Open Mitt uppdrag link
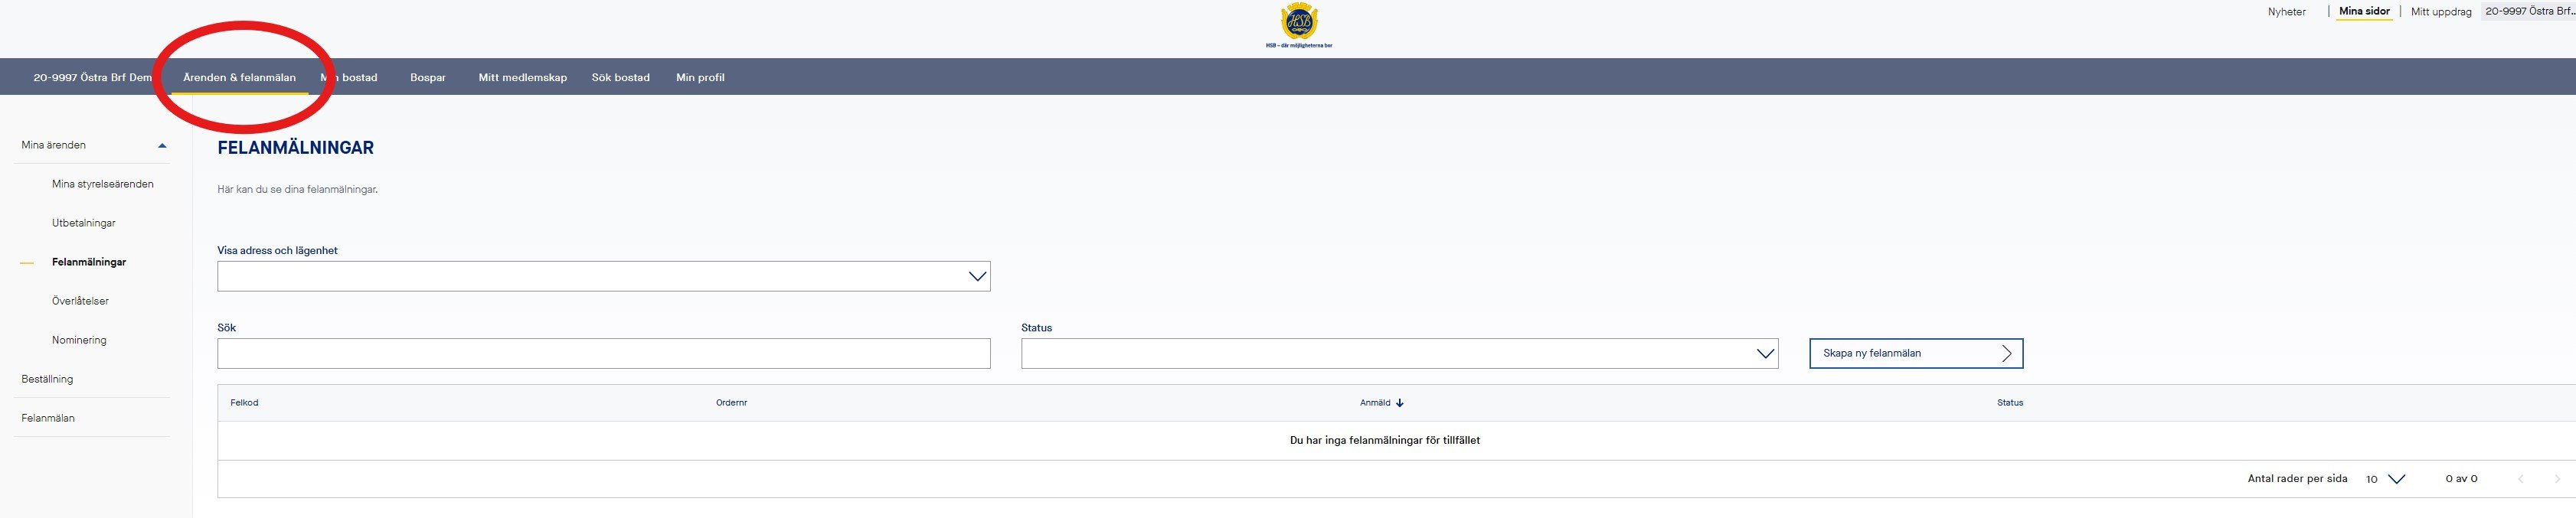This screenshot has height=518, width=2576. pos(2440,12)
